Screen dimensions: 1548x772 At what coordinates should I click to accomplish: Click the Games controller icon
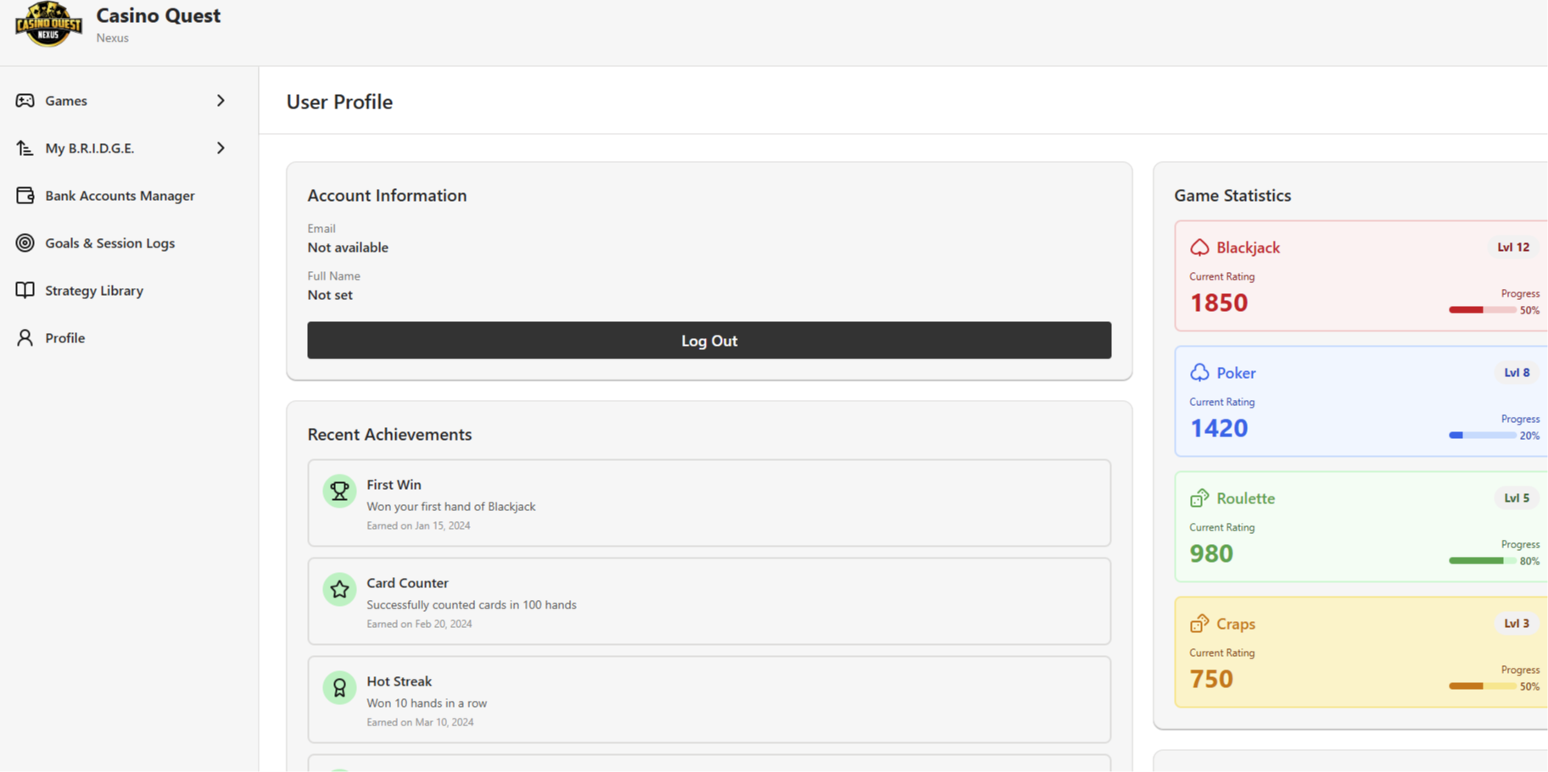point(25,101)
